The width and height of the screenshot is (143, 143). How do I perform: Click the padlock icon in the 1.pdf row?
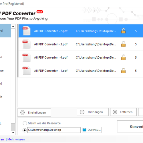click(x=123, y=70)
